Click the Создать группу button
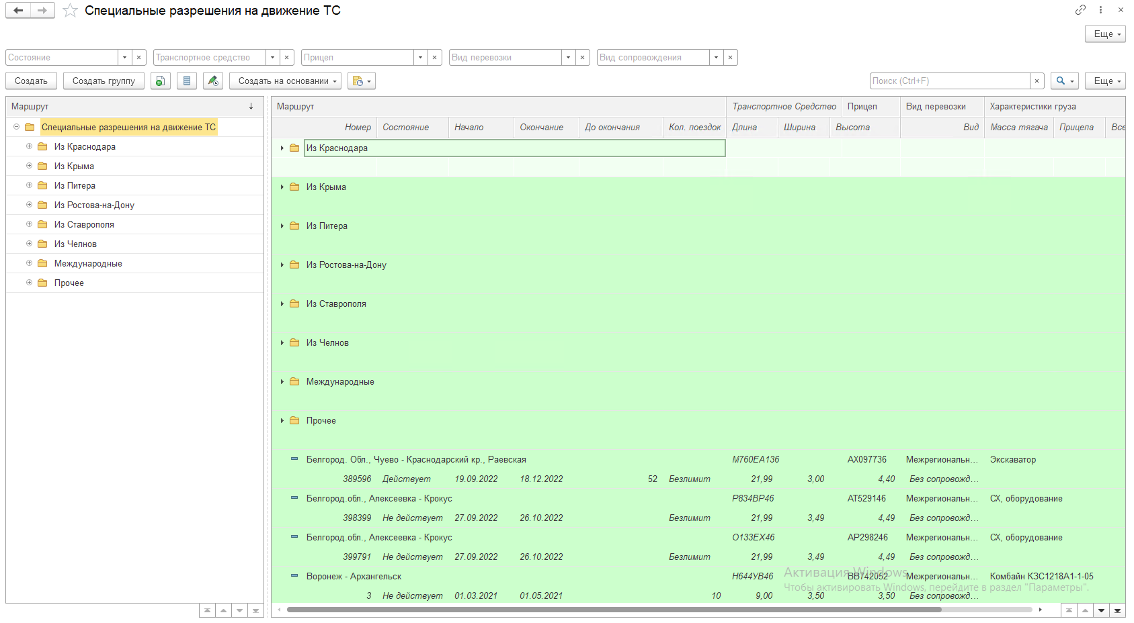The width and height of the screenshot is (1134, 623). tap(104, 81)
